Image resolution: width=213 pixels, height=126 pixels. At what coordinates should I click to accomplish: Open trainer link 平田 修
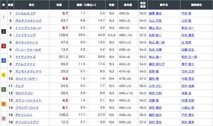(x=186, y=13)
